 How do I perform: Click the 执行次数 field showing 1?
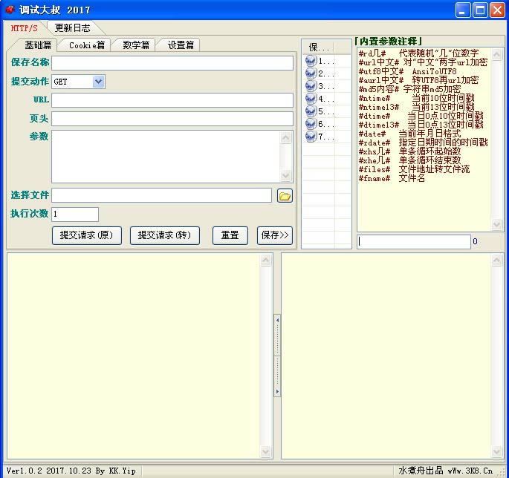[75, 215]
